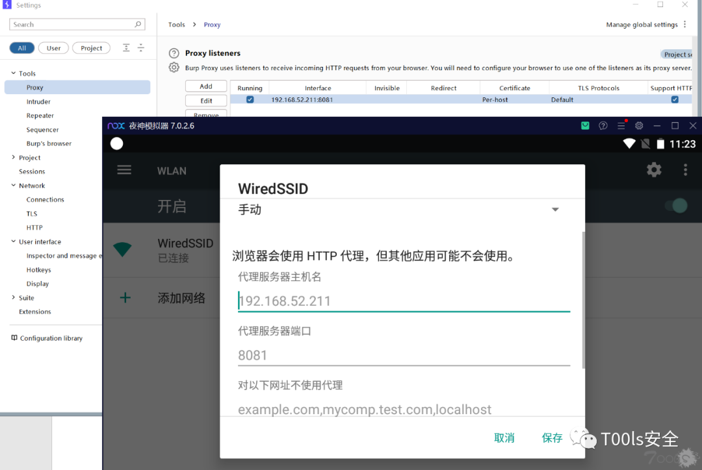This screenshot has height=470, width=702.
Task: Click the bypass proxy field example.com
Action: tap(404, 409)
